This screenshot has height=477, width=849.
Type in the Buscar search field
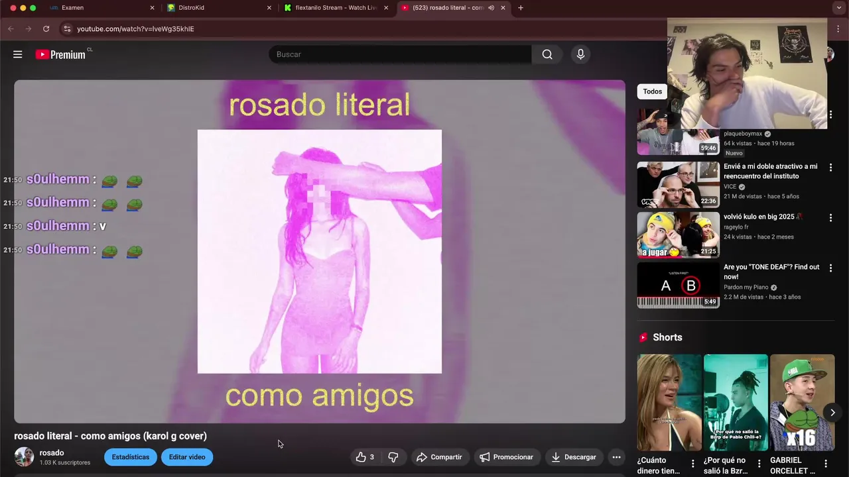tap(400, 54)
